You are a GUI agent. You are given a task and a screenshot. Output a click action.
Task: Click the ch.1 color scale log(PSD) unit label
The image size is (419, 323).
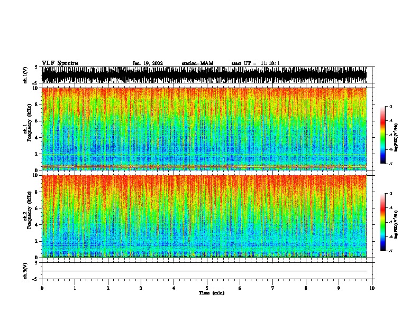pos(396,137)
